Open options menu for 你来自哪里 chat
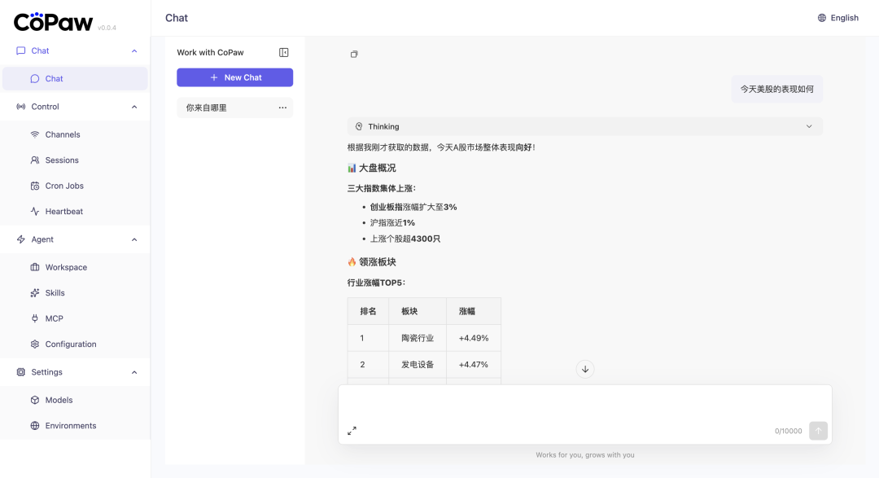Viewport: 879px width, 478px height. (282, 107)
